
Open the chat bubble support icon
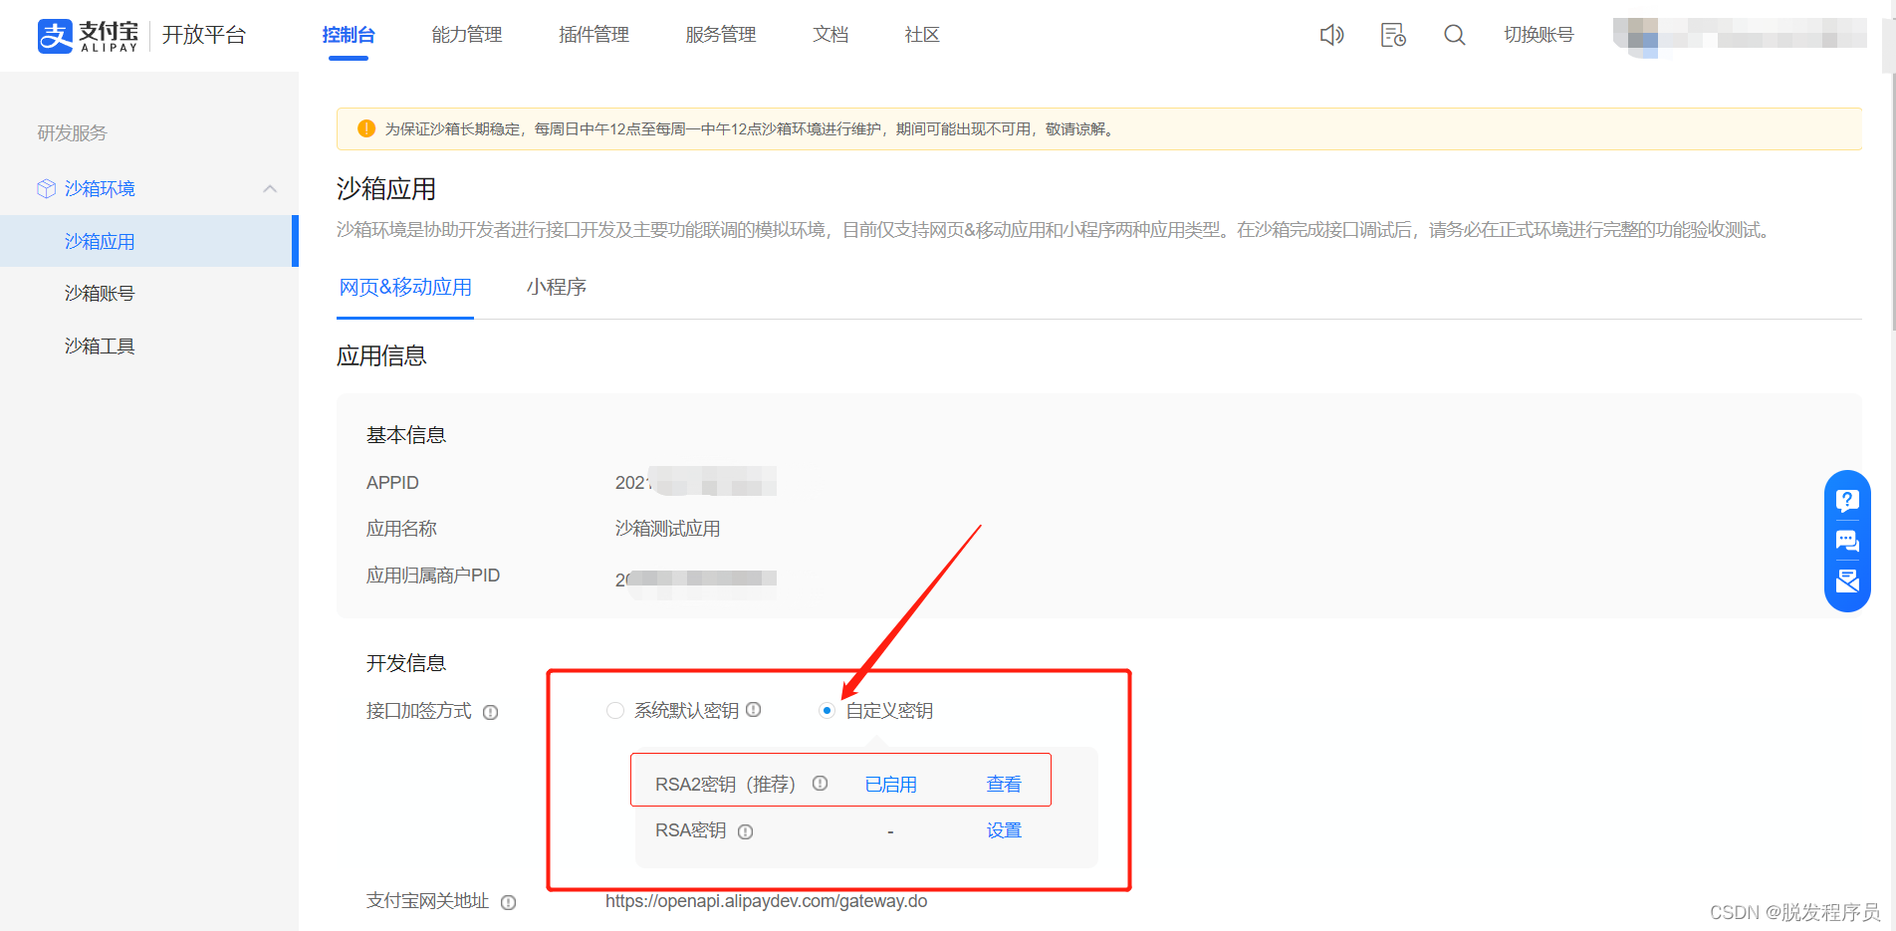coord(1847,541)
